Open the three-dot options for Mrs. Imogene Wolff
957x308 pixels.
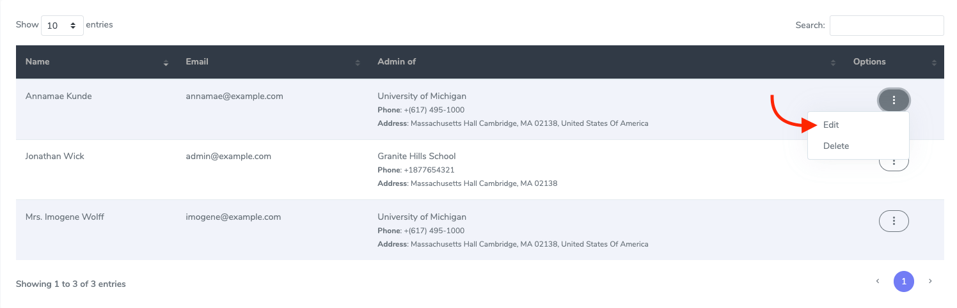[x=894, y=221]
